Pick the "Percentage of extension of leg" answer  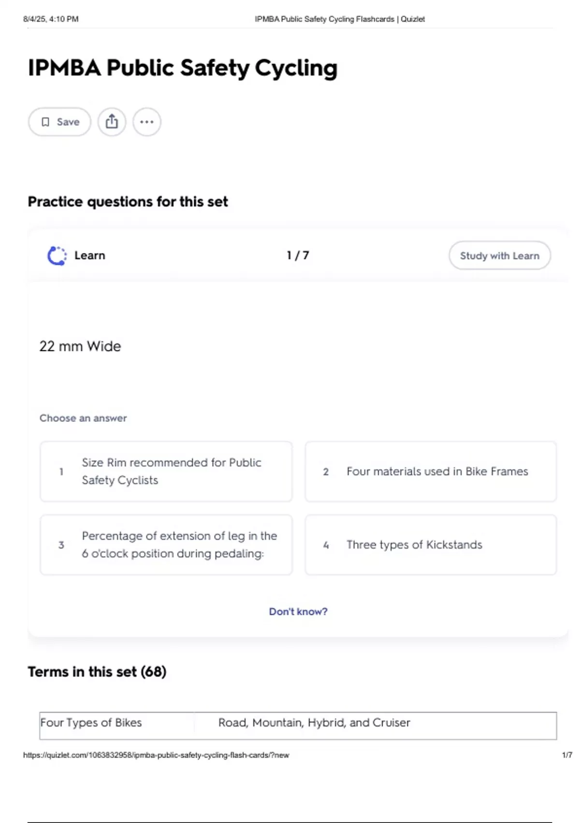click(x=166, y=545)
